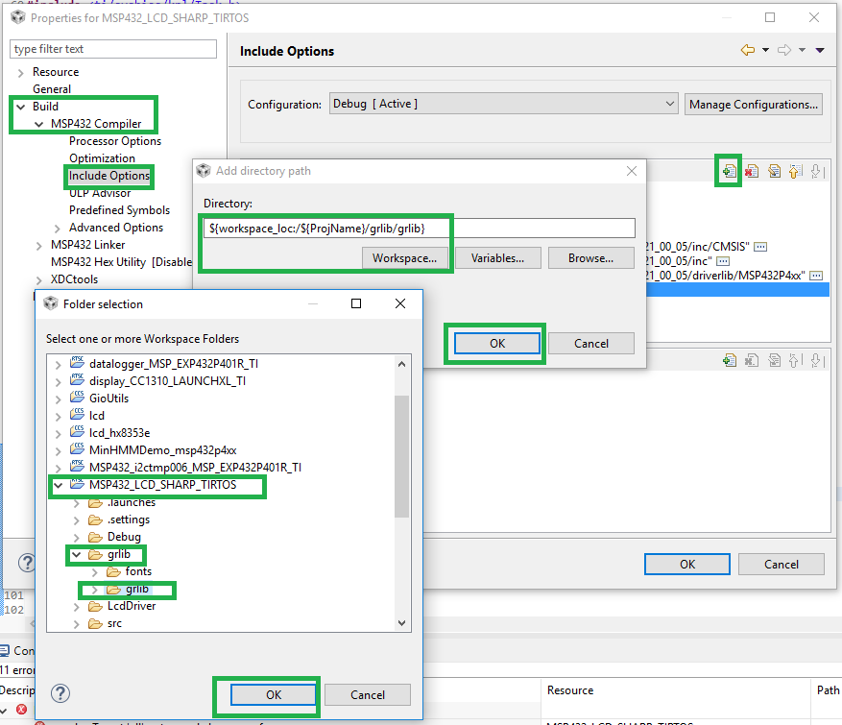The image size is (842, 725).
Task: Collapse the MSP432_LCD_SHARP_TIRTOS folder
Action: (x=58, y=485)
